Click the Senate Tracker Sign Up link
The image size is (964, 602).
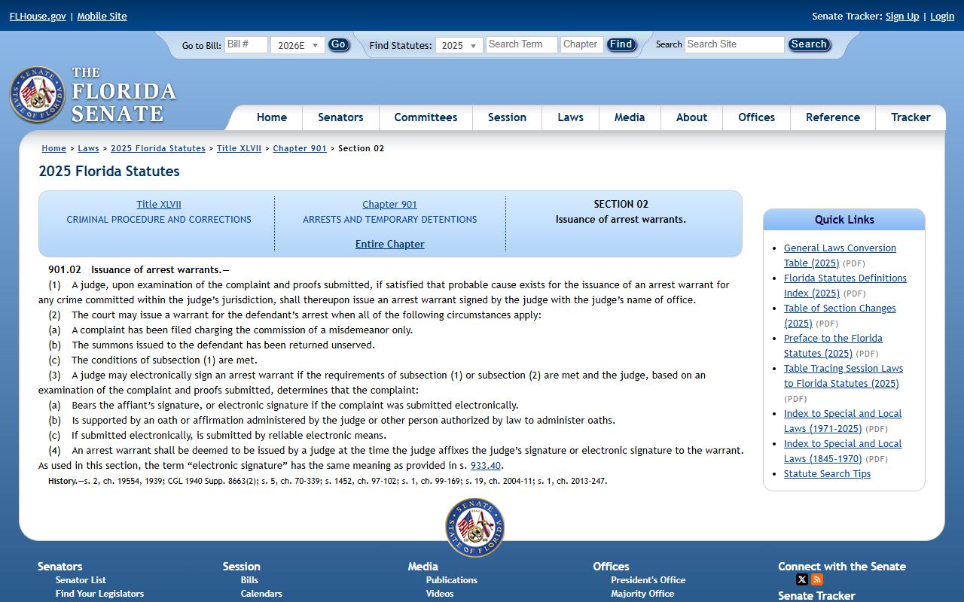(902, 16)
